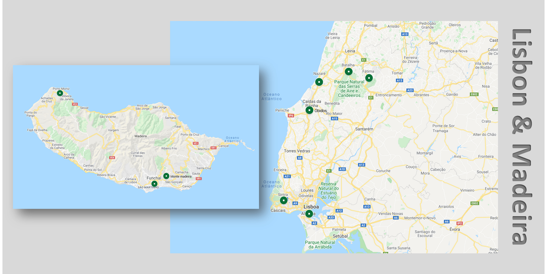Image resolution: width=547 pixels, height=274 pixels.
Task: Click the Seixal label on Madeira
Action: [84, 108]
